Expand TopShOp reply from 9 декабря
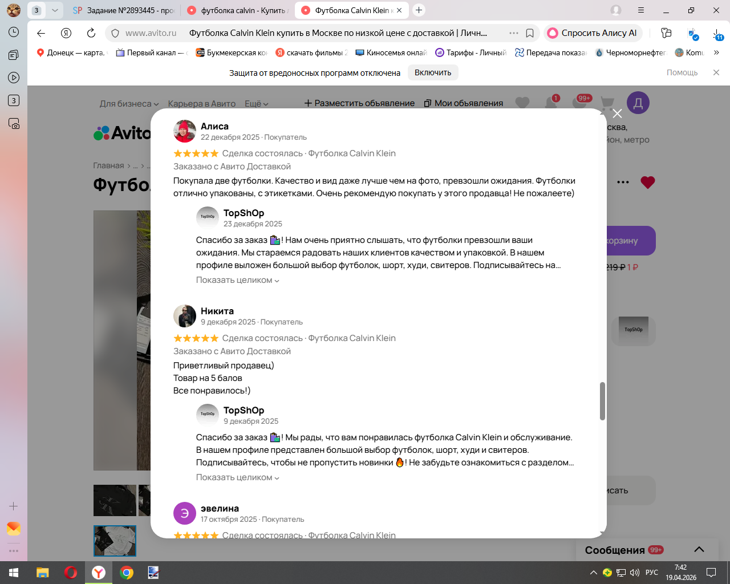Image resolution: width=730 pixels, height=584 pixels. tap(238, 477)
